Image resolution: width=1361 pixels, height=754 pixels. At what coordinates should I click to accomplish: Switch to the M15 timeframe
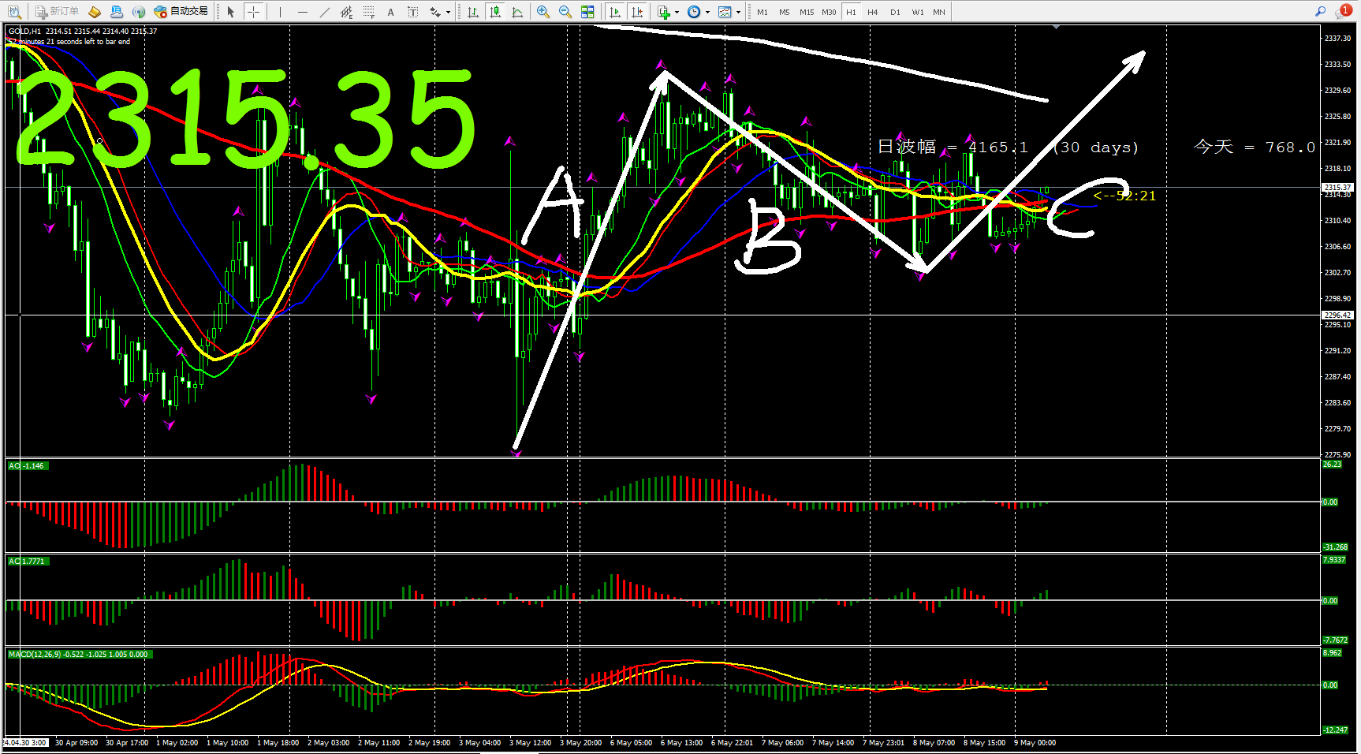coord(806,12)
